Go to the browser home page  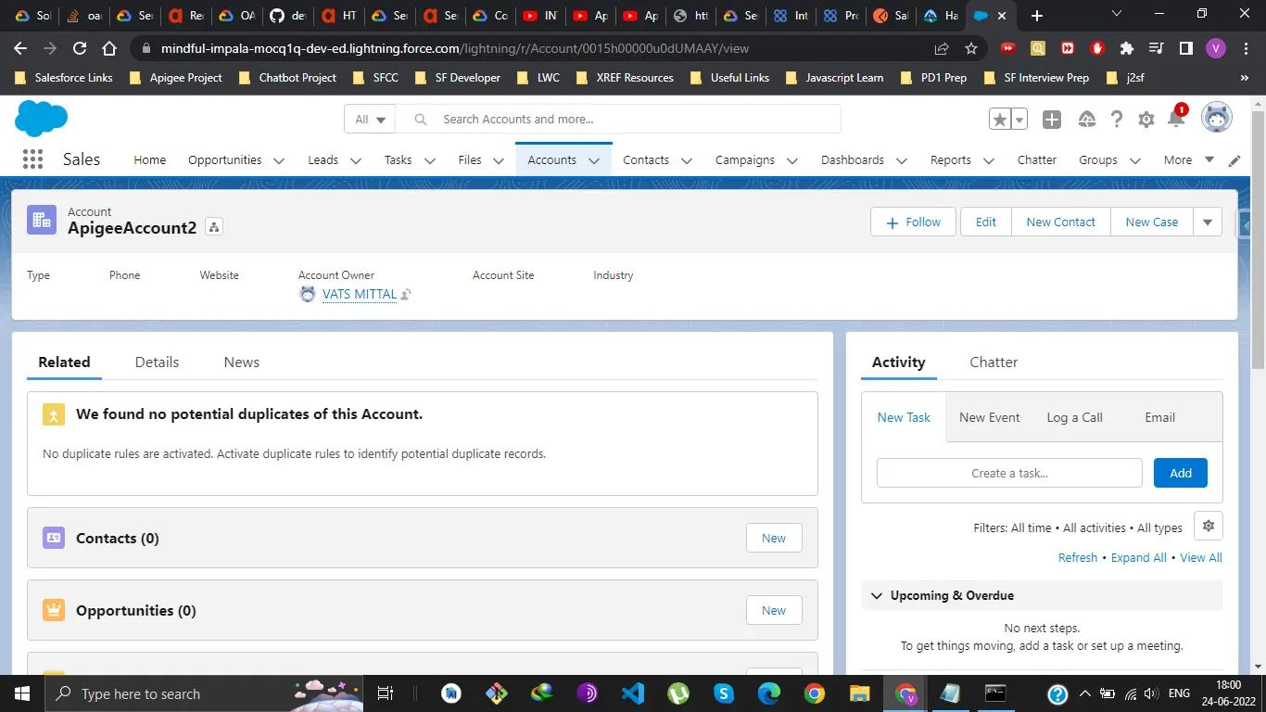[x=109, y=48]
